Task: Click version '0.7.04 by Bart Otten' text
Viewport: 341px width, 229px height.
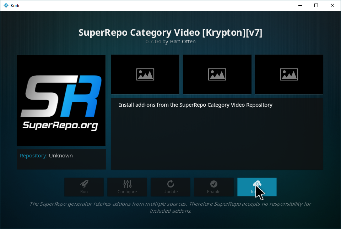Action: (x=170, y=41)
